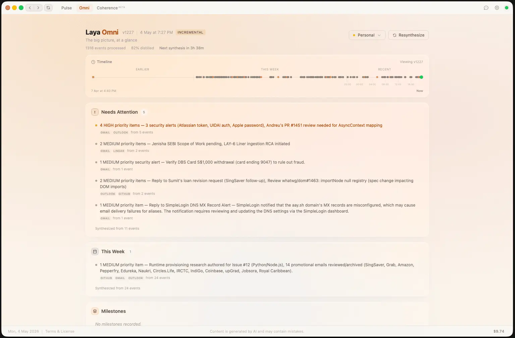Click the 'No milestones recorded.' text
515x338 pixels.
coord(118,324)
